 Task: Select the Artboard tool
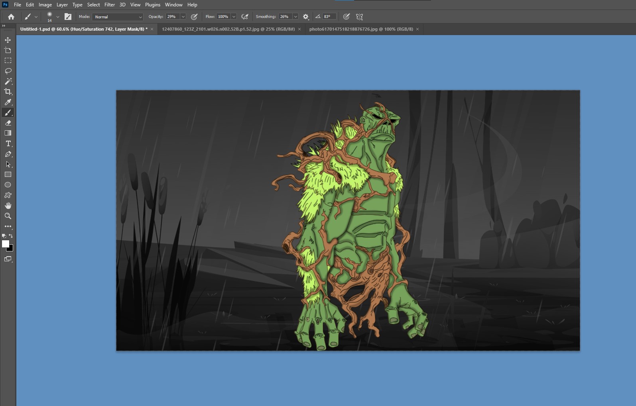(8, 50)
